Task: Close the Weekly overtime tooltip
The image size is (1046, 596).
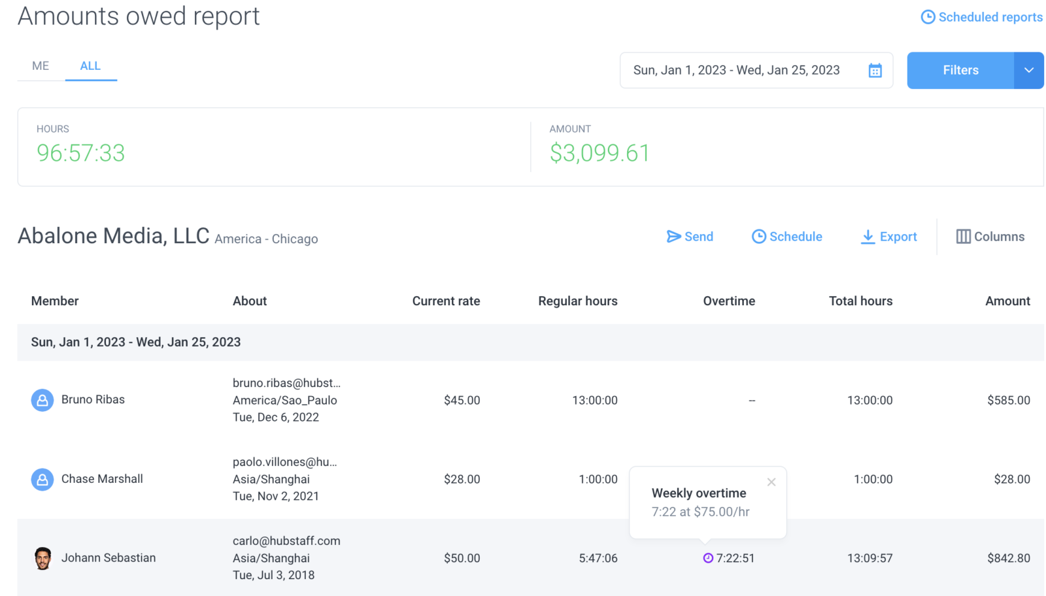Action: tap(771, 482)
